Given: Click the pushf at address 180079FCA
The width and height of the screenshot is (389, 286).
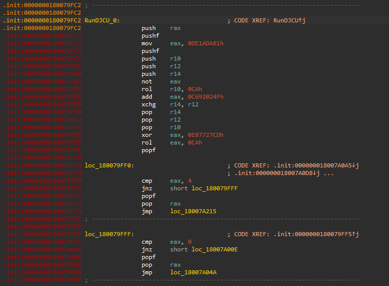Looking at the screenshot, I should point(150,51).
